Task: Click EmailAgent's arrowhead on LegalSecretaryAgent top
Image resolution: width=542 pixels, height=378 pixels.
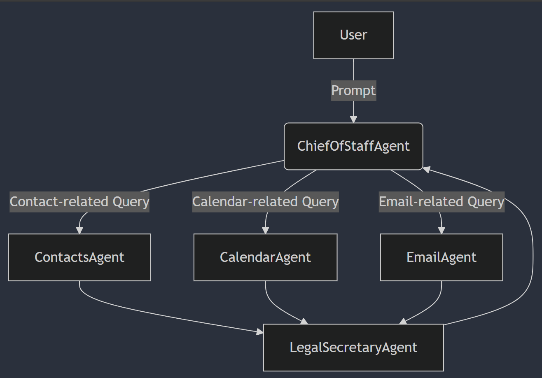Action: [403, 321]
